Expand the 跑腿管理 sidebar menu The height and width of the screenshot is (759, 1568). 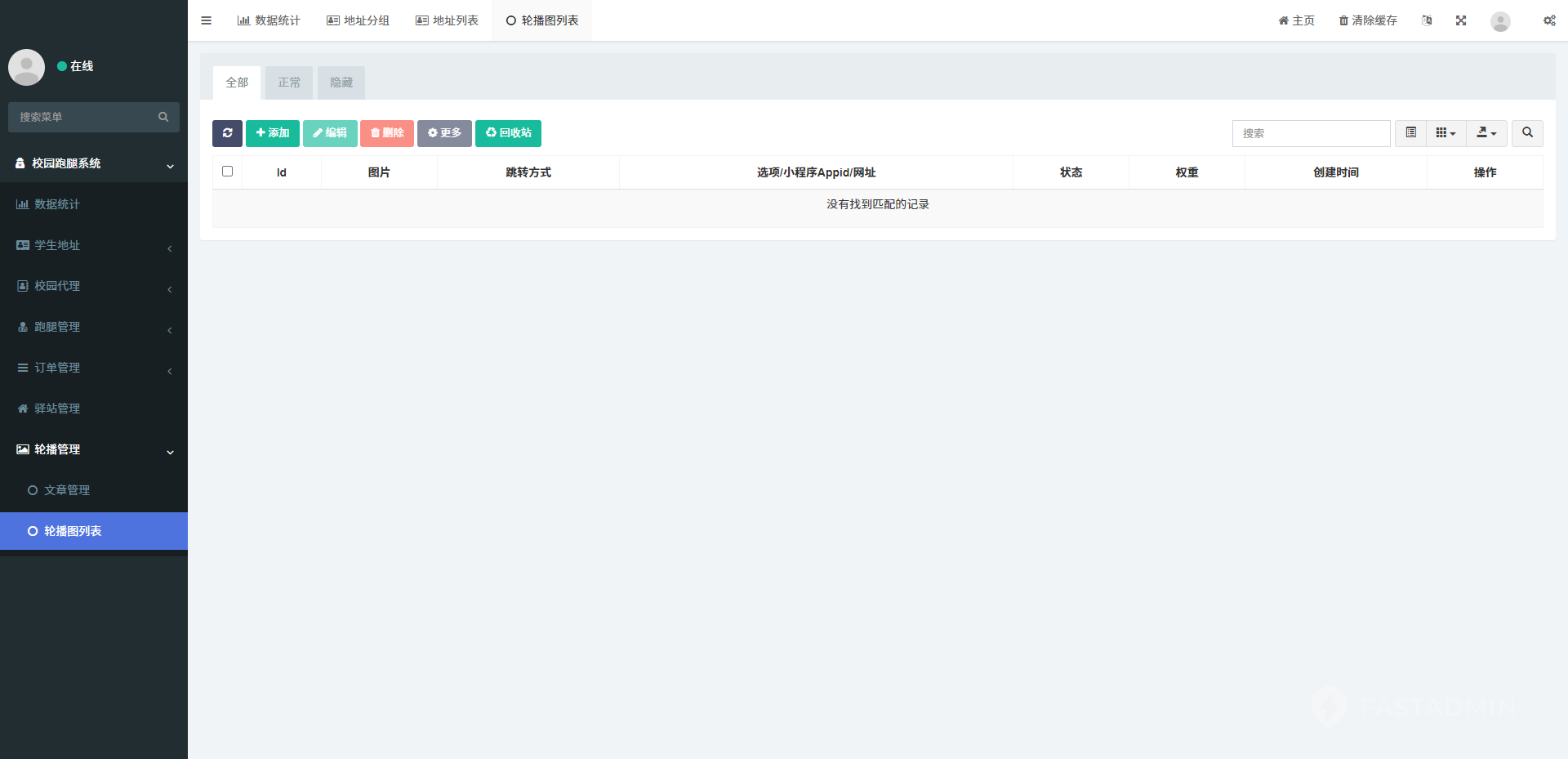pos(94,327)
